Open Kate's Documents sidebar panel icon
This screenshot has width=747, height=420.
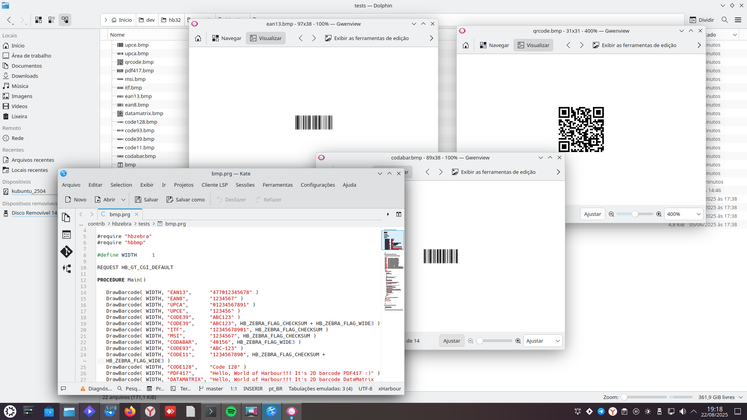coord(66,217)
